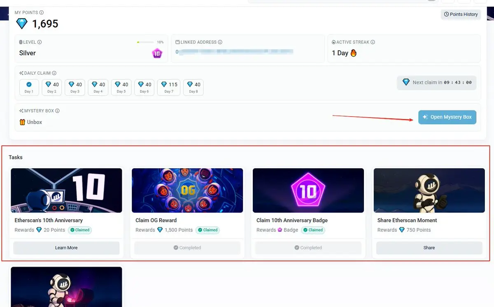
Task: Click Learn More on Etherscan's 10th Anniversary
Action: click(x=66, y=248)
